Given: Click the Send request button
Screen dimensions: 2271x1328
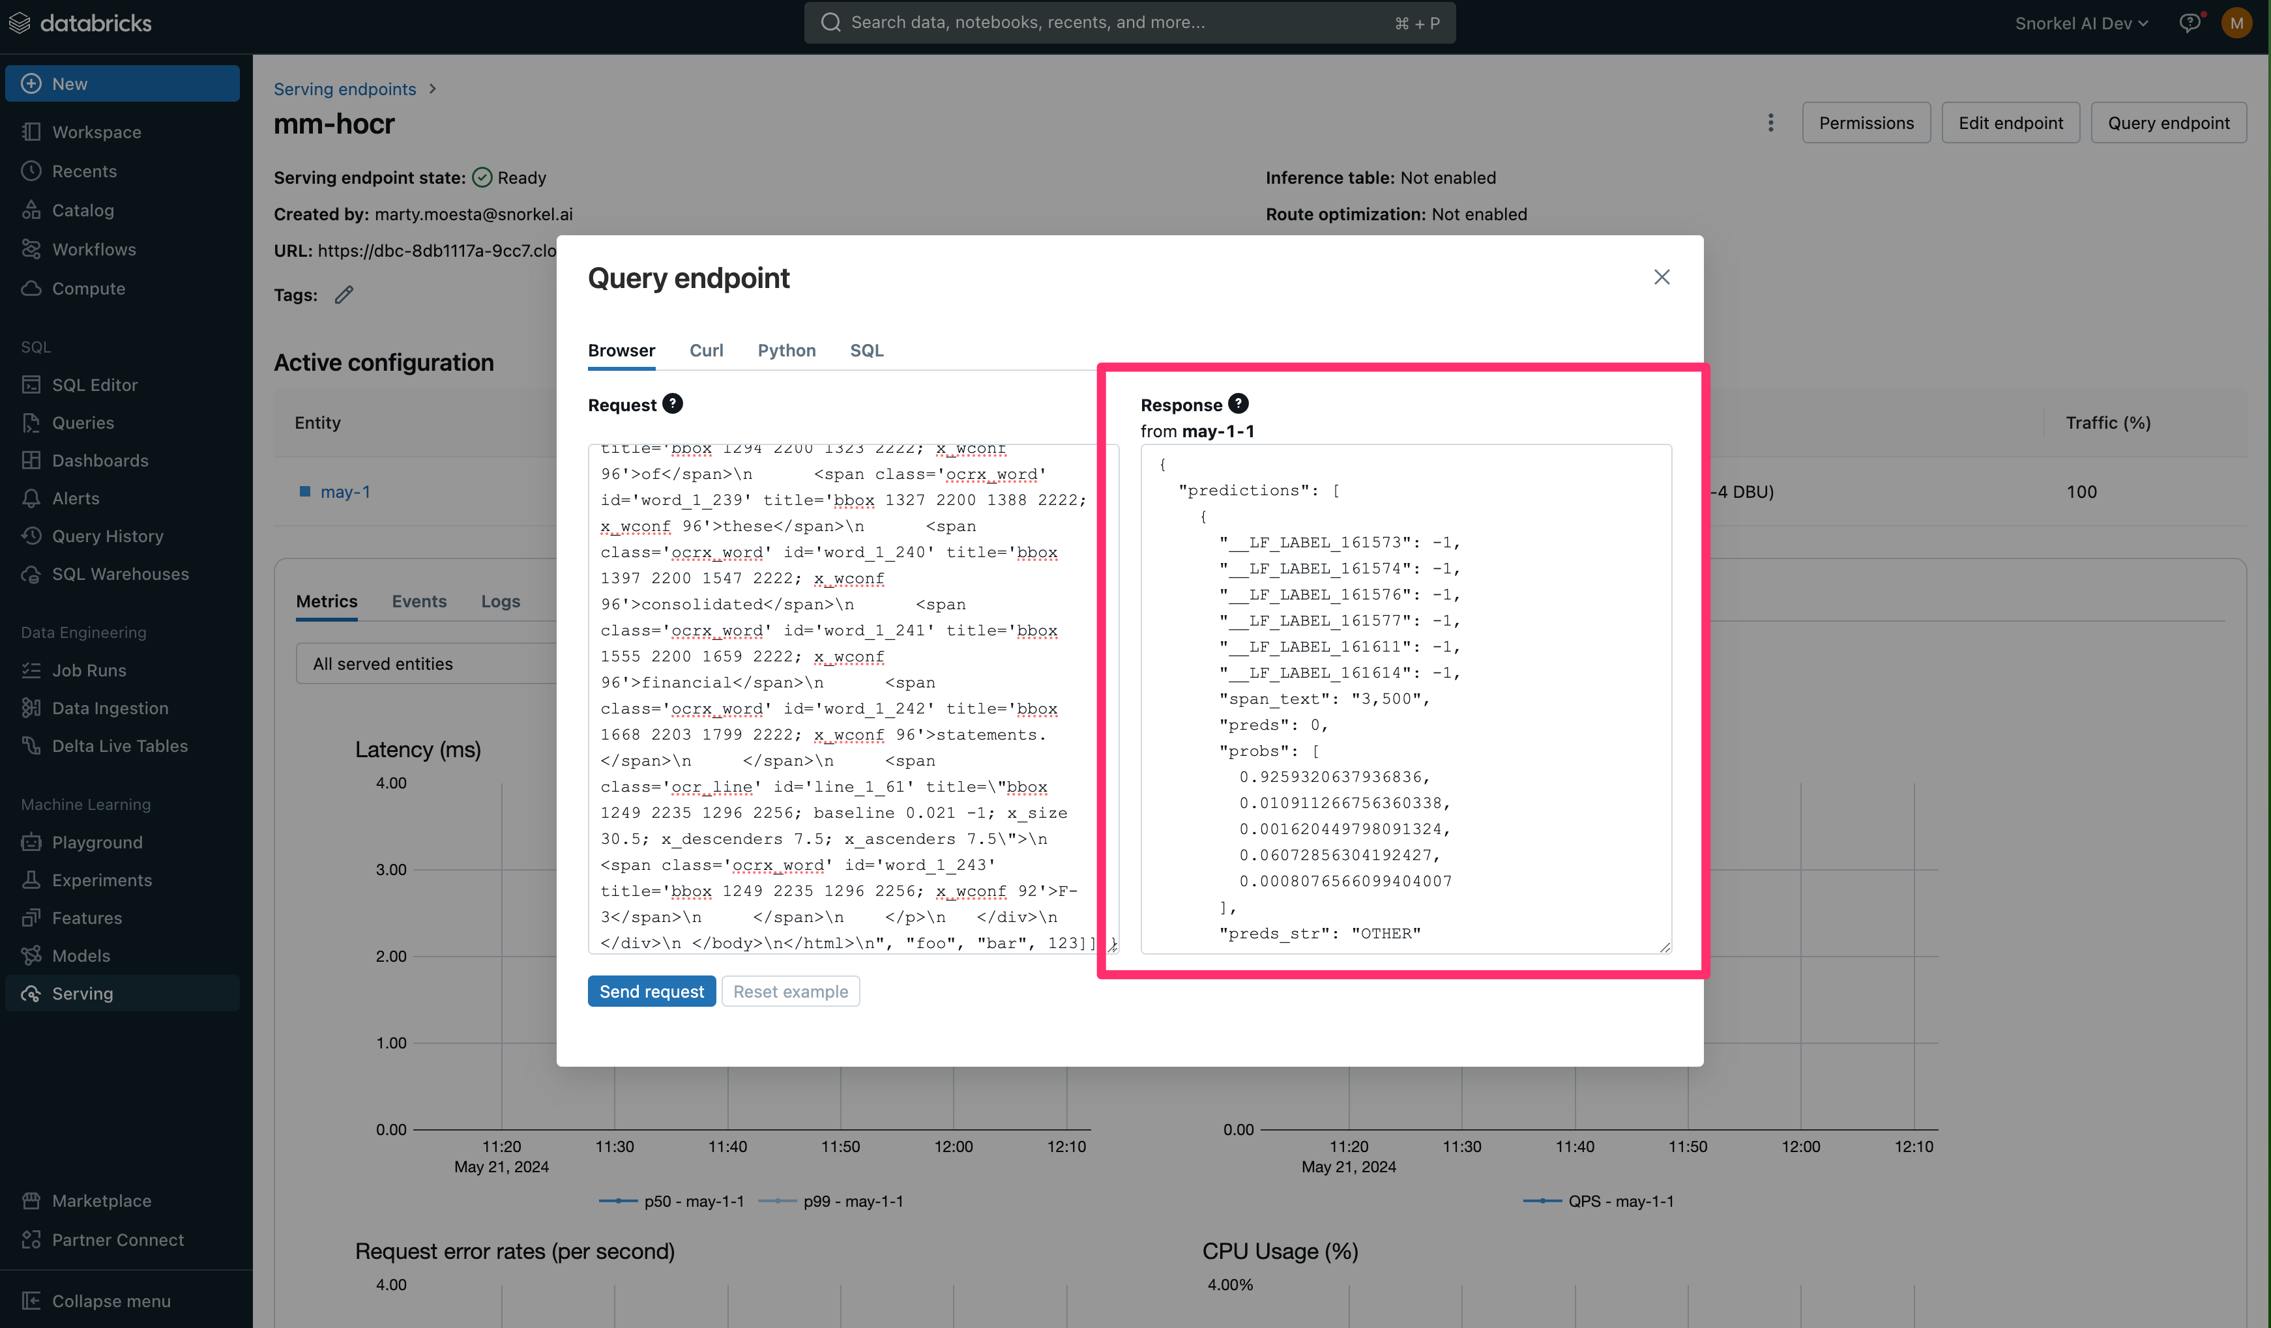Looking at the screenshot, I should point(652,991).
